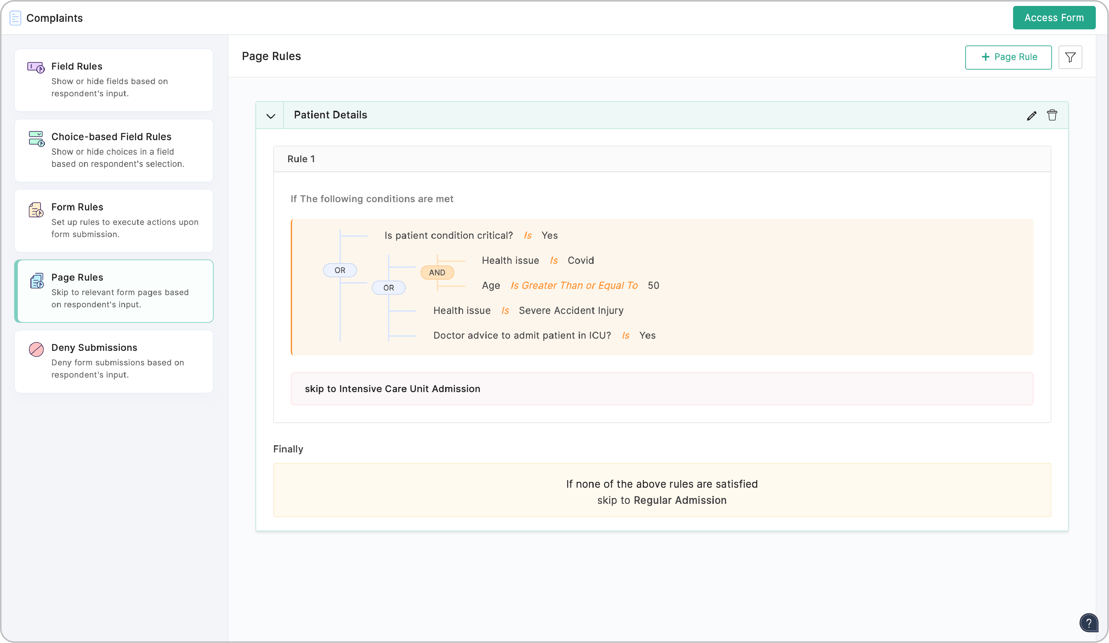This screenshot has width=1109, height=643.
Task: Open the filter icon for page rules
Action: (x=1070, y=57)
